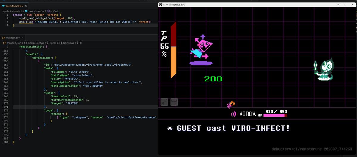Image resolution: width=357 pixels, height=157 pixels.
Task: Open the execute.meow breadcrumb segment
Action: (36, 11)
